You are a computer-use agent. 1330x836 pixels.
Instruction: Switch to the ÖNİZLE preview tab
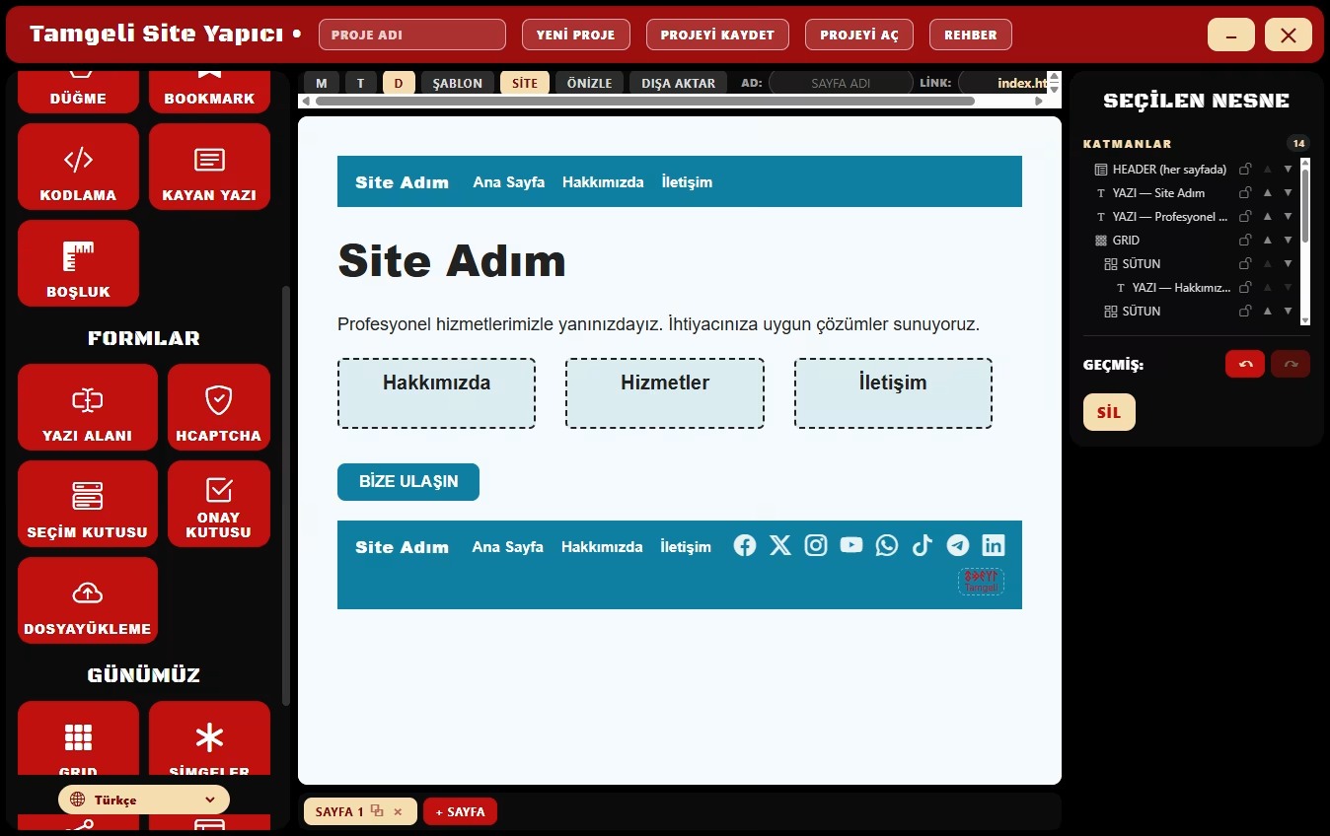pos(590,83)
